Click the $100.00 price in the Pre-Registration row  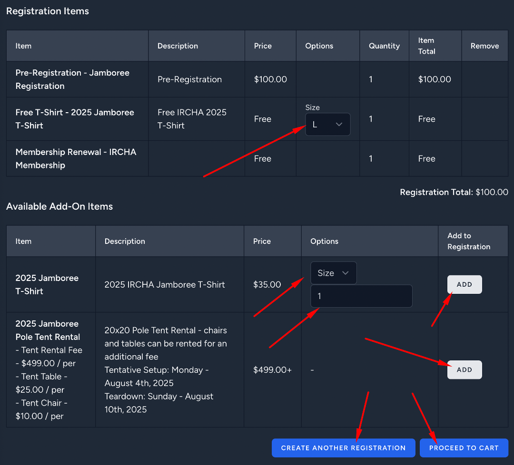270,79
